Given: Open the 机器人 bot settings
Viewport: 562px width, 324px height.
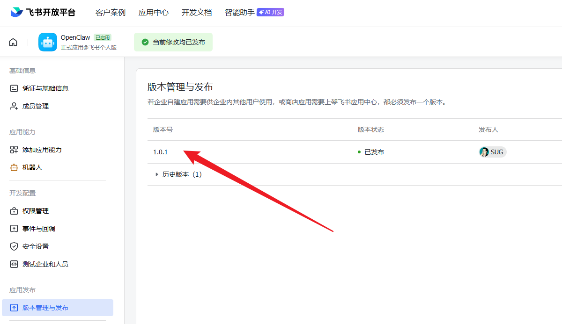Looking at the screenshot, I should click(32, 167).
